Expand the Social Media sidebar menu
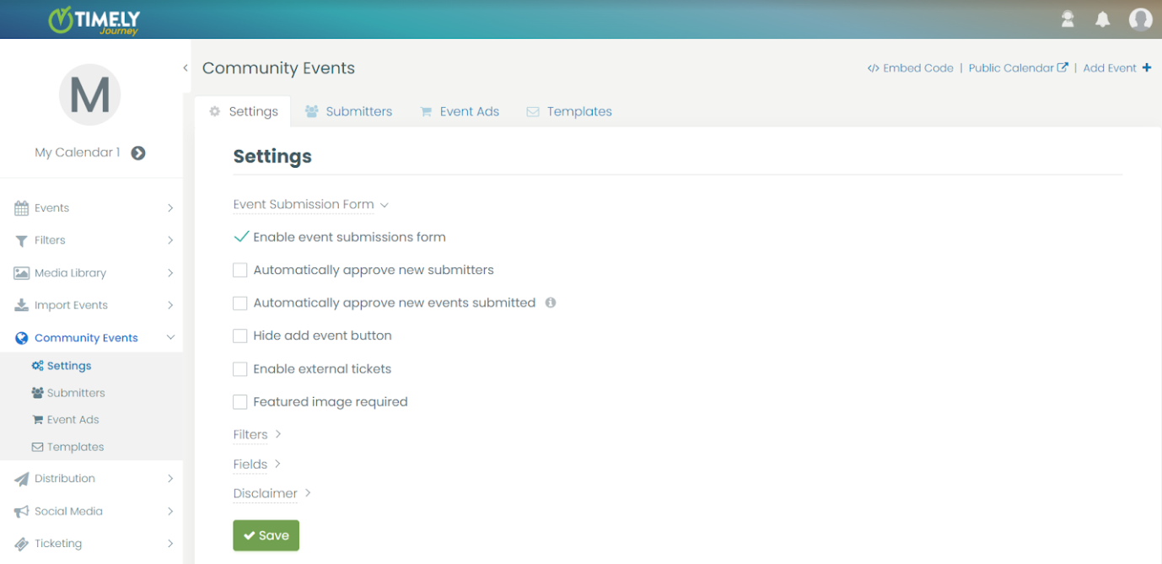 coord(170,512)
